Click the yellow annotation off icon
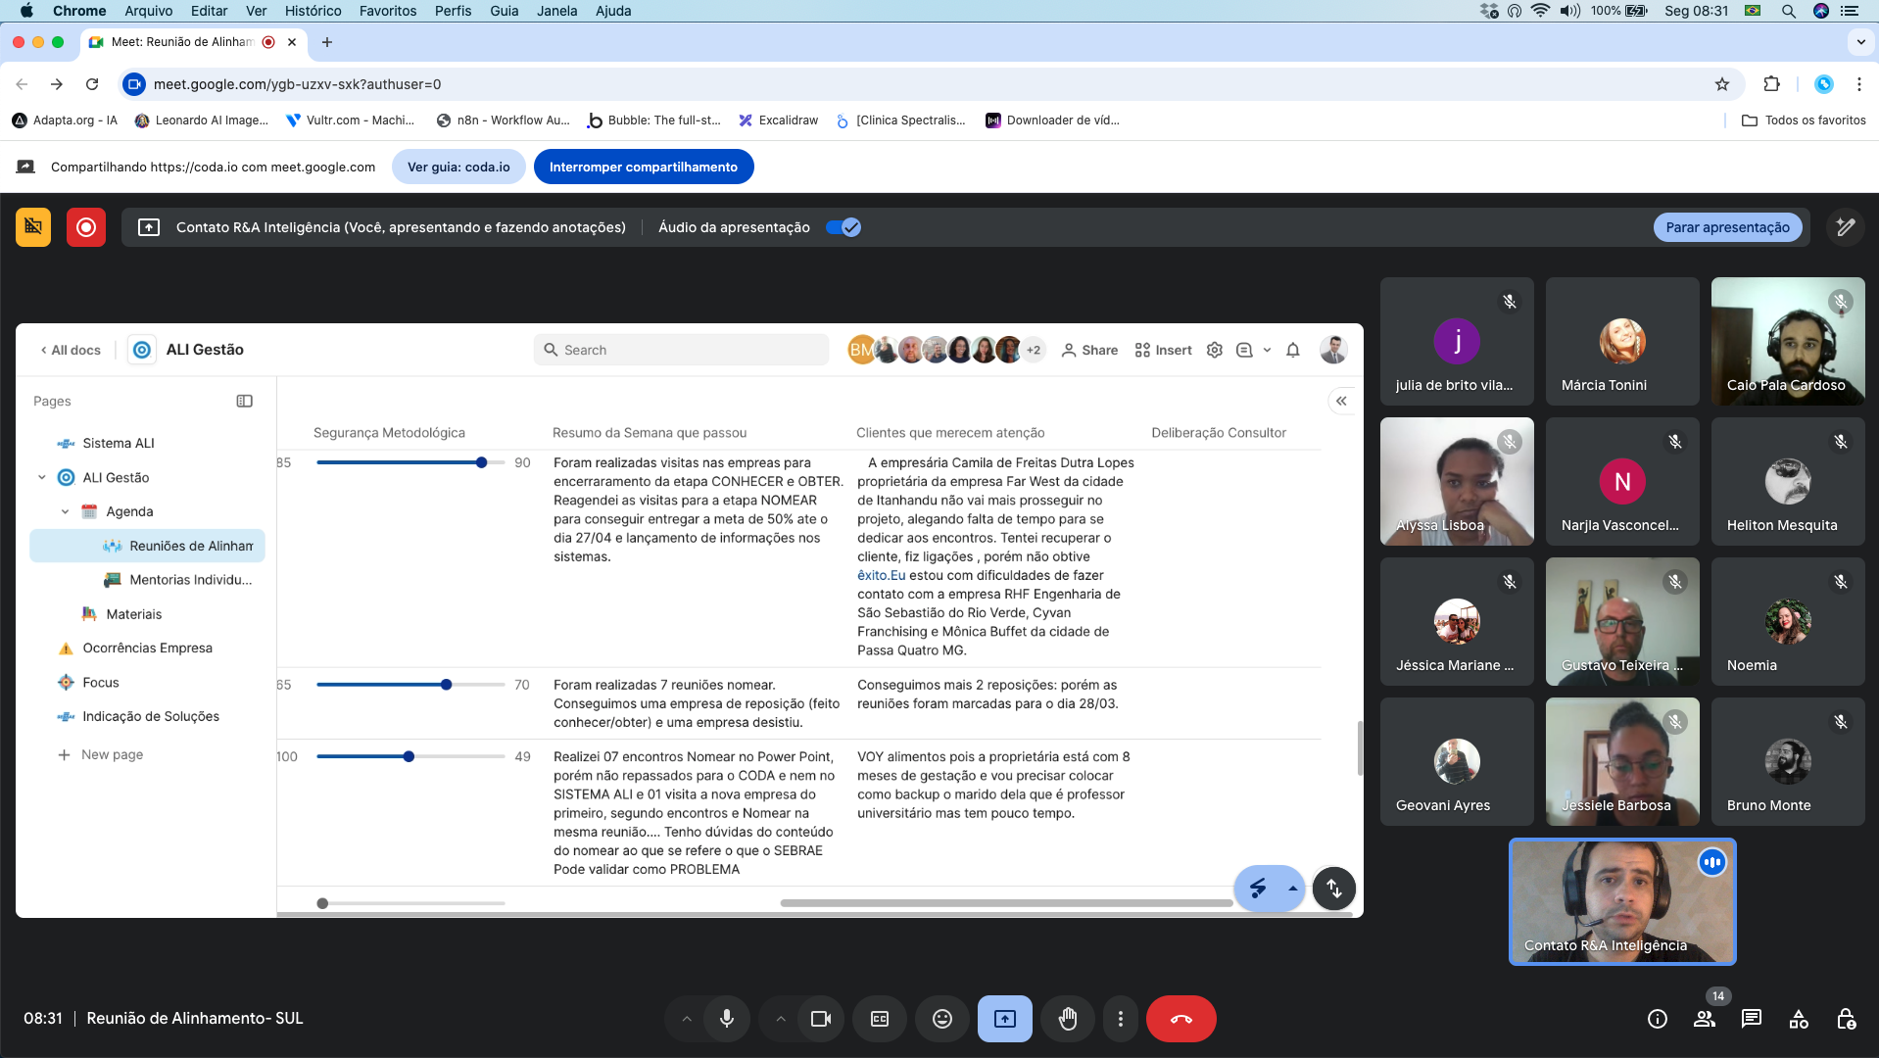1879x1058 pixels. coord(33,227)
